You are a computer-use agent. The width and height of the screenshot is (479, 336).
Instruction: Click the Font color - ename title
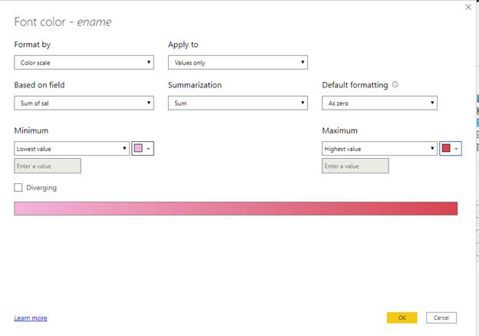(x=63, y=22)
